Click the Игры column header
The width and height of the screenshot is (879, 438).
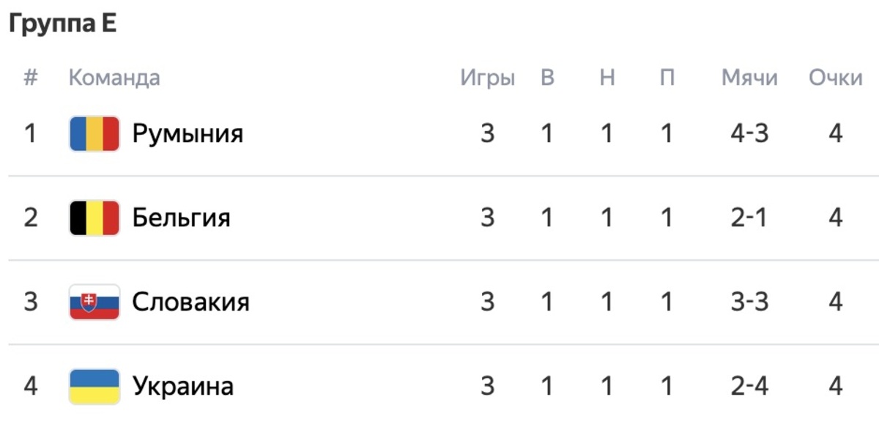(488, 78)
